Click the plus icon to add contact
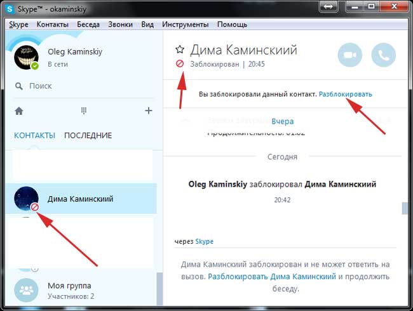Screen dimensions: 413x311 [149, 111]
